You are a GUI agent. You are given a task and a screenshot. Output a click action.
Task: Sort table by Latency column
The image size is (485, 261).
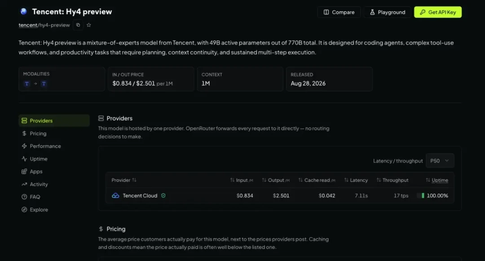click(x=356, y=180)
